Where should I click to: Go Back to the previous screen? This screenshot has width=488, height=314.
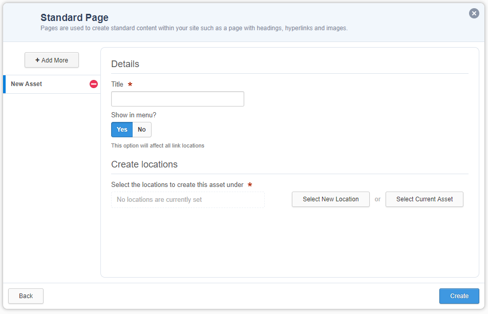click(25, 296)
